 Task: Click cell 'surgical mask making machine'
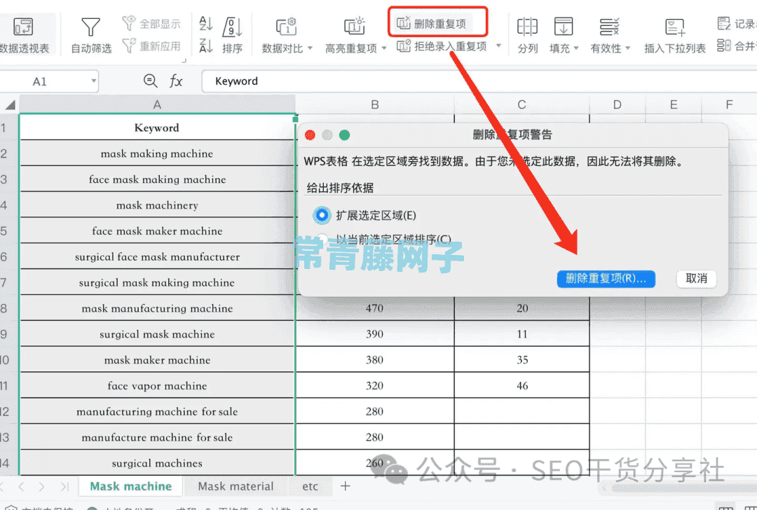point(157,282)
